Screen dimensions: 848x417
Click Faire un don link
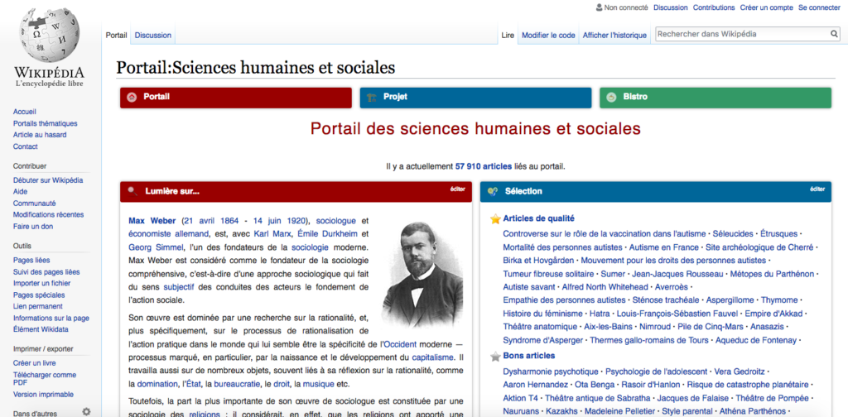33,227
